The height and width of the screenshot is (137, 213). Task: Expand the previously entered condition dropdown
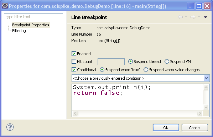(x=206, y=78)
